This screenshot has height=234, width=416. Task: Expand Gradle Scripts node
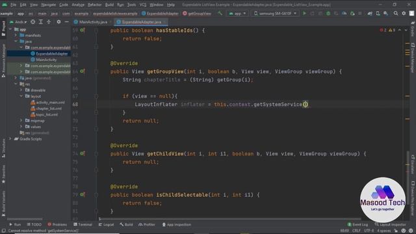[x=10, y=138]
